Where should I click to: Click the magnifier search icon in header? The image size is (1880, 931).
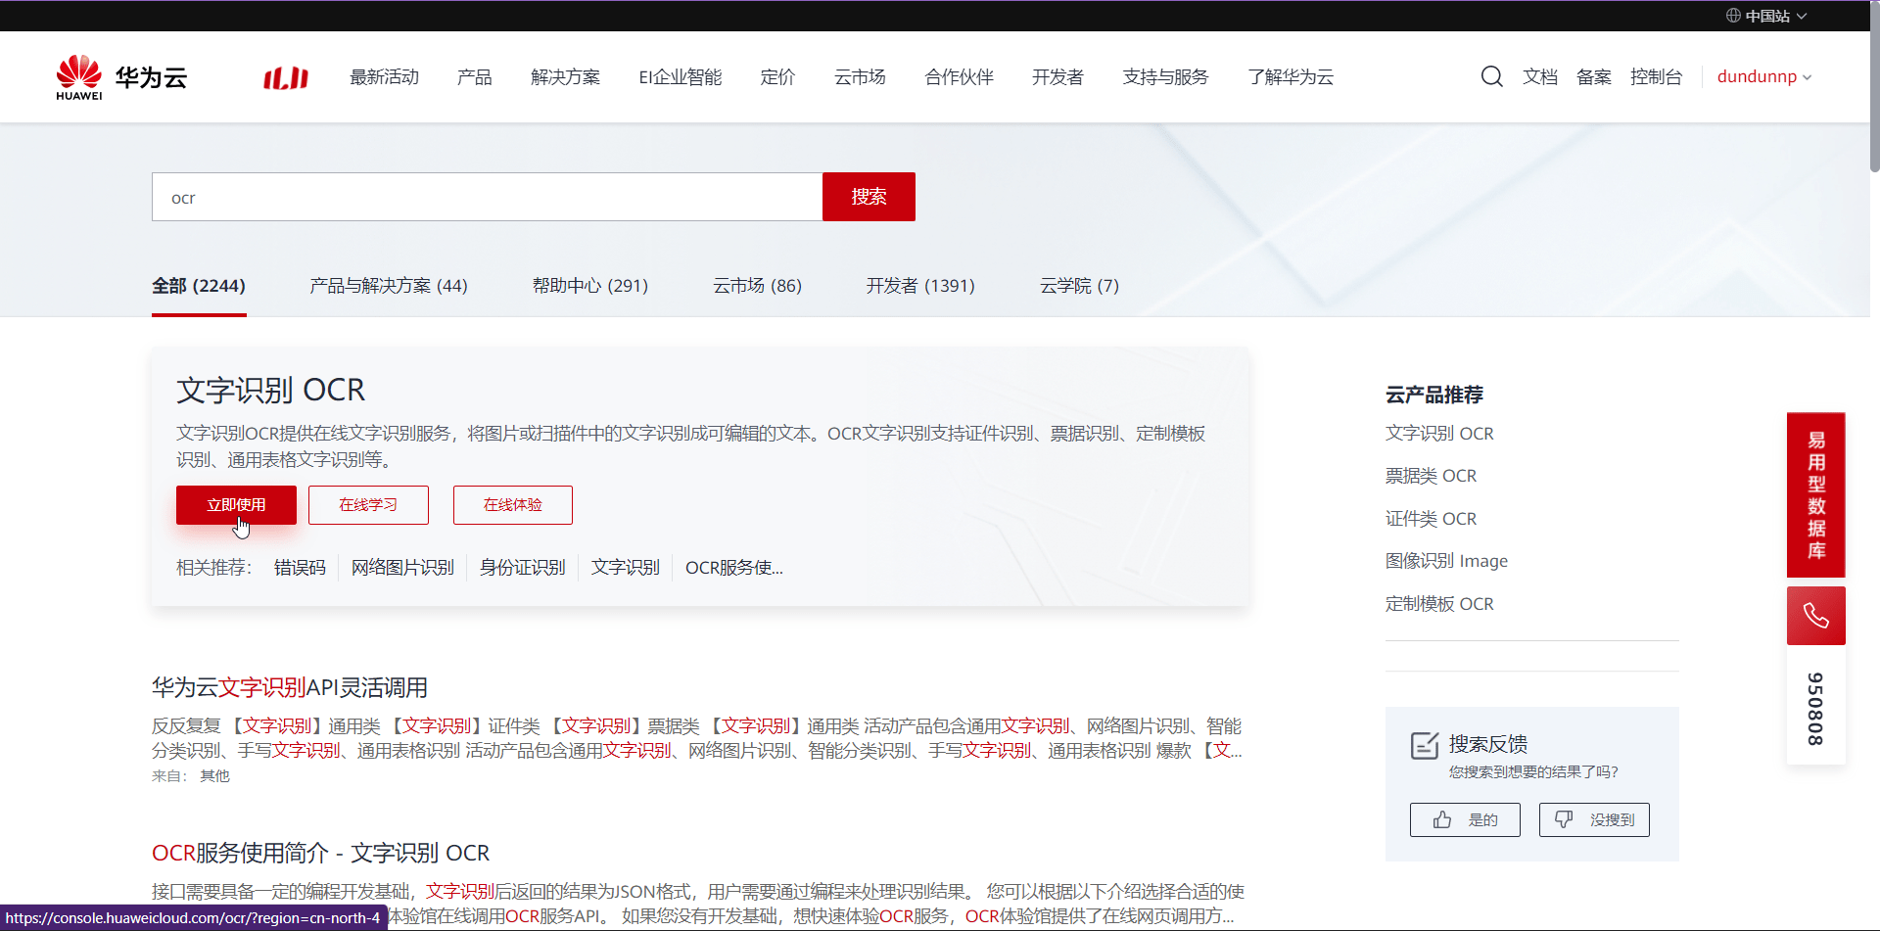(x=1491, y=76)
